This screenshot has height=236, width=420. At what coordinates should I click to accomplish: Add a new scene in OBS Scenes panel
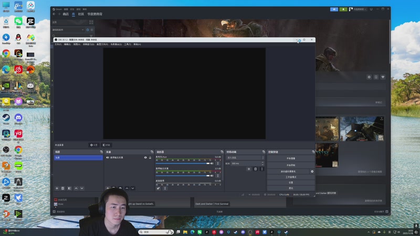[57, 188]
